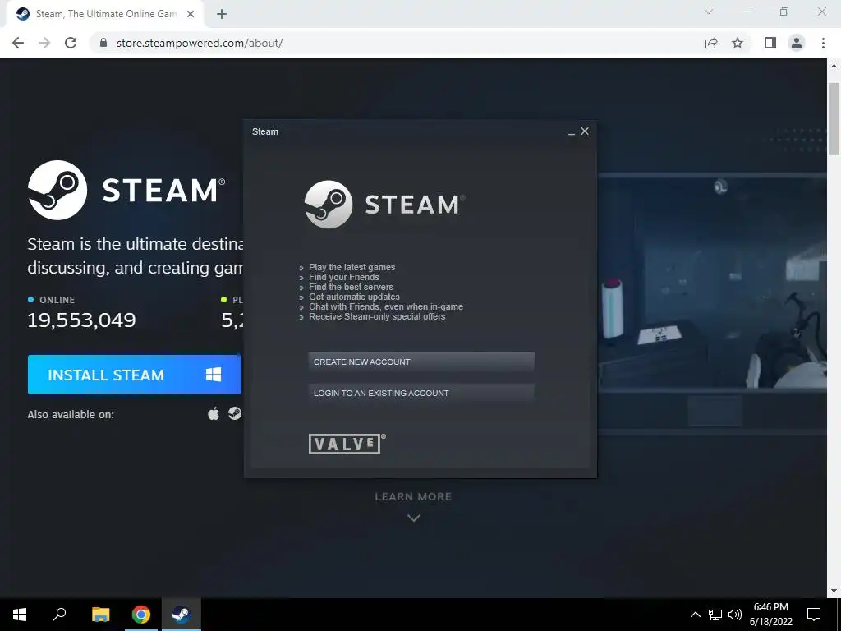Go forward in Chrome browser
841x631 pixels.
(x=44, y=43)
